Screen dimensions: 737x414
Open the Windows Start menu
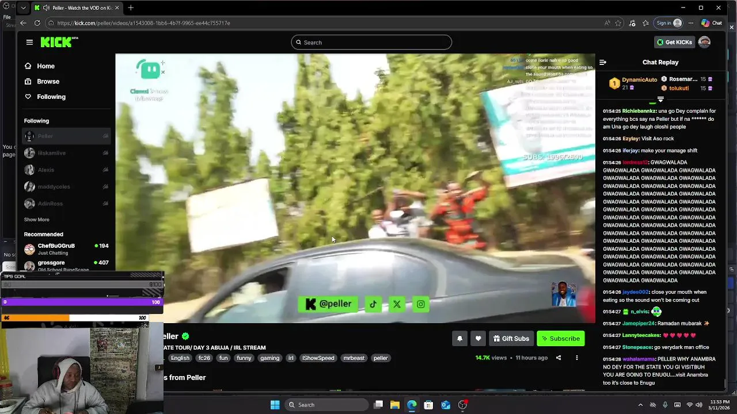click(275, 405)
